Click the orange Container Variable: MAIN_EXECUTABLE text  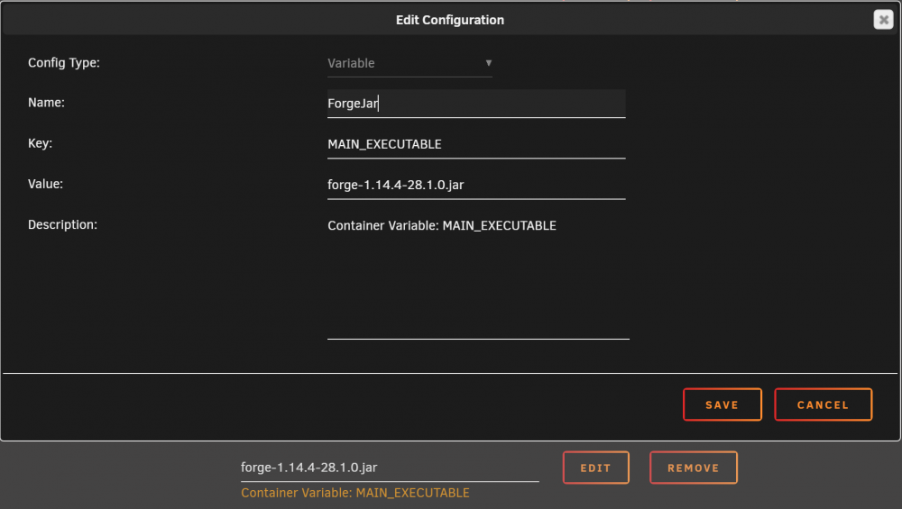pyautogui.click(x=354, y=493)
